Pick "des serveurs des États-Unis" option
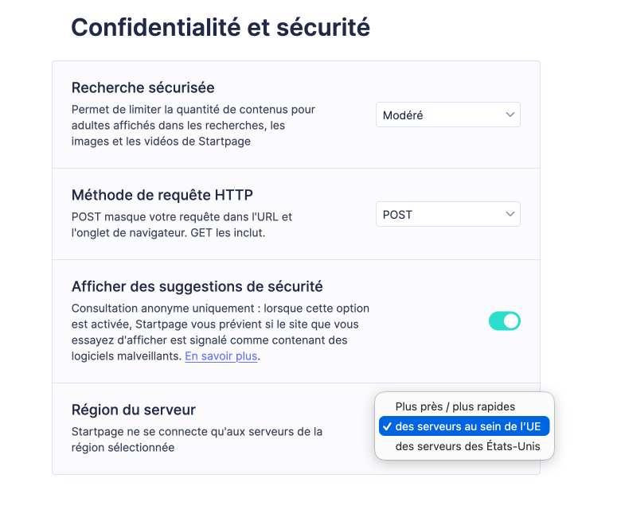The image size is (617, 517). click(x=467, y=446)
